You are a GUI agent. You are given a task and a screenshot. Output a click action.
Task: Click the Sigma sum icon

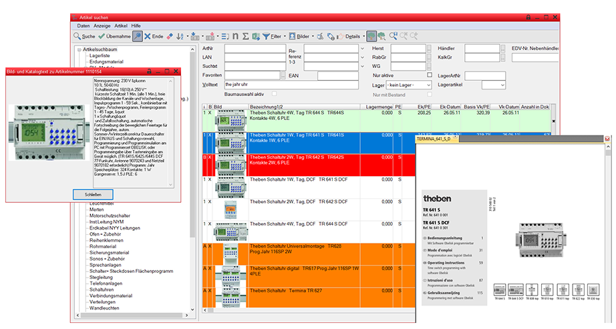(x=245, y=37)
